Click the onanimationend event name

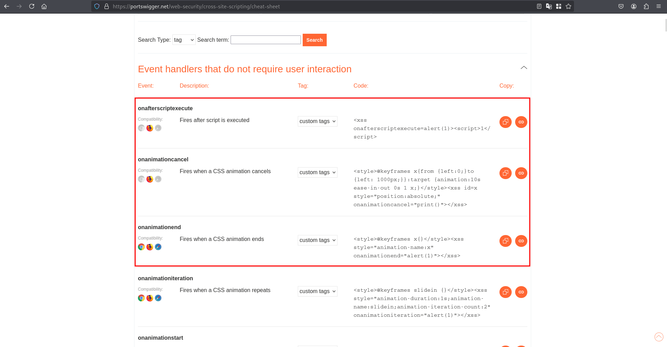tap(159, 227)
